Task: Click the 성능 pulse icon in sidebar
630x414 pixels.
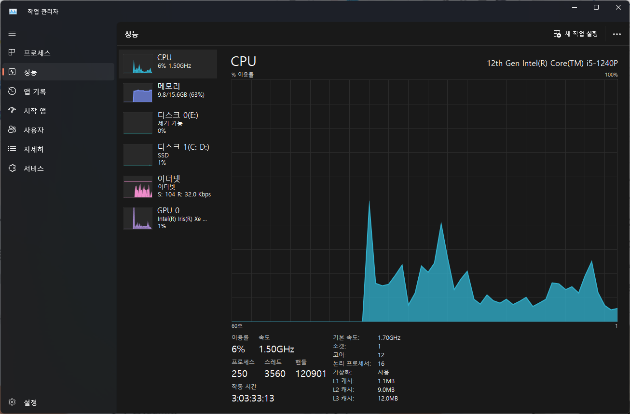Action: [x=12, y=72]
